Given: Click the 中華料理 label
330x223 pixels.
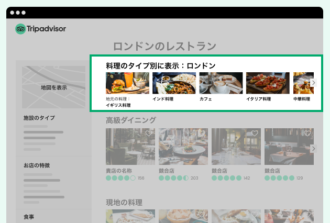Looking at the screenshot, I should coord(302,99).
